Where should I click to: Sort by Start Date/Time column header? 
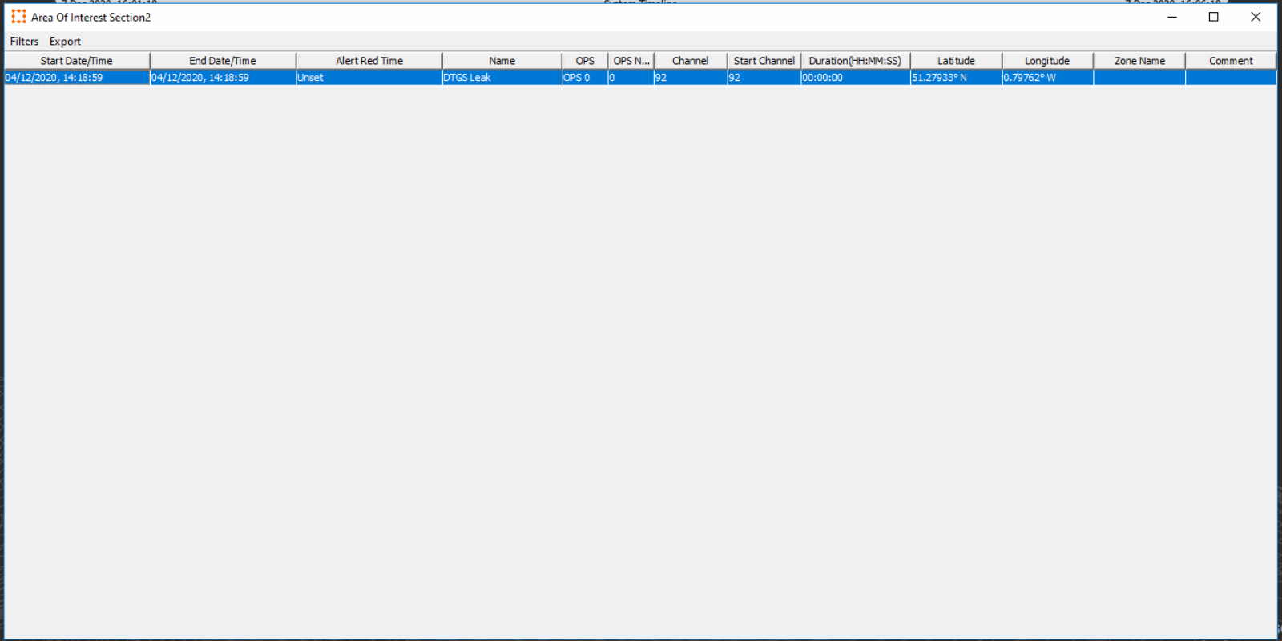pos(77,61)
